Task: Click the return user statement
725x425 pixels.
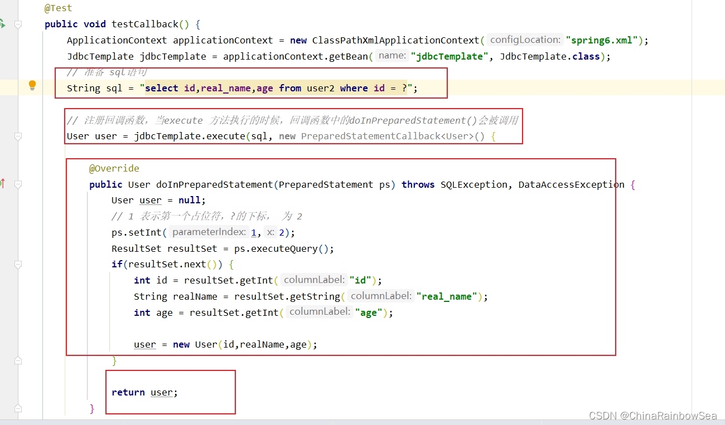Action: [144, 392]
